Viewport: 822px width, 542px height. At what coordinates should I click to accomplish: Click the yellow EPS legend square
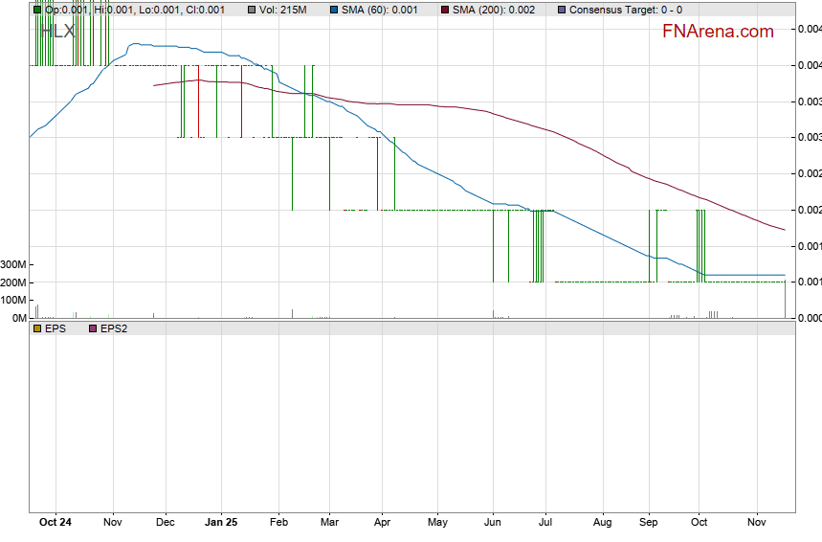[37, 328]
